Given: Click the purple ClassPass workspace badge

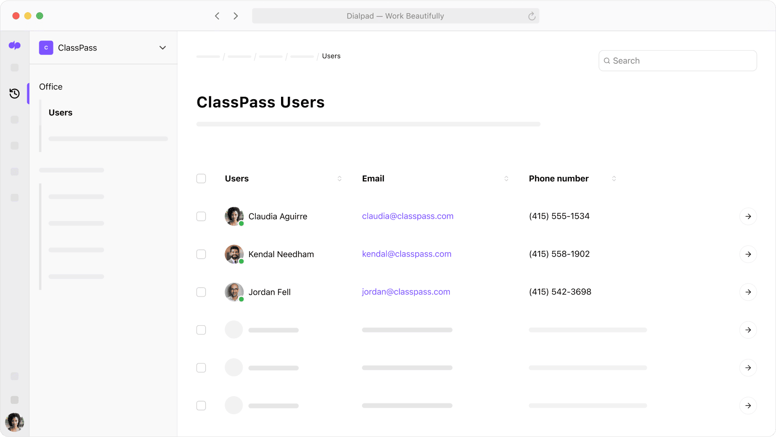Looking at the screenshot, I should coord(46,48).
